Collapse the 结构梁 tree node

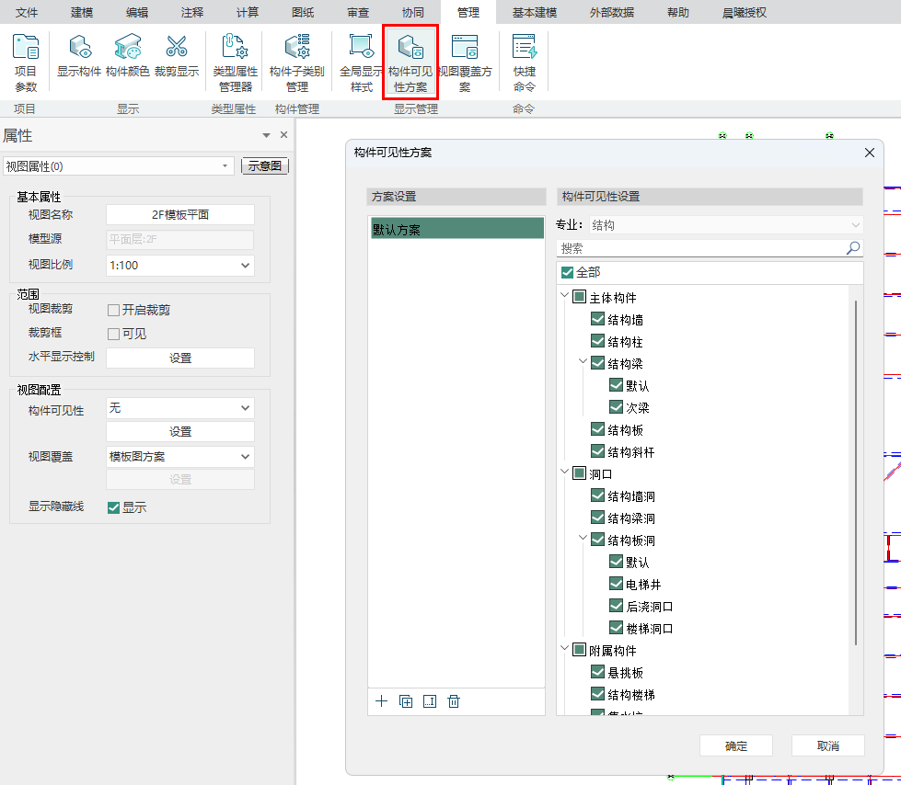click(583, 363)
